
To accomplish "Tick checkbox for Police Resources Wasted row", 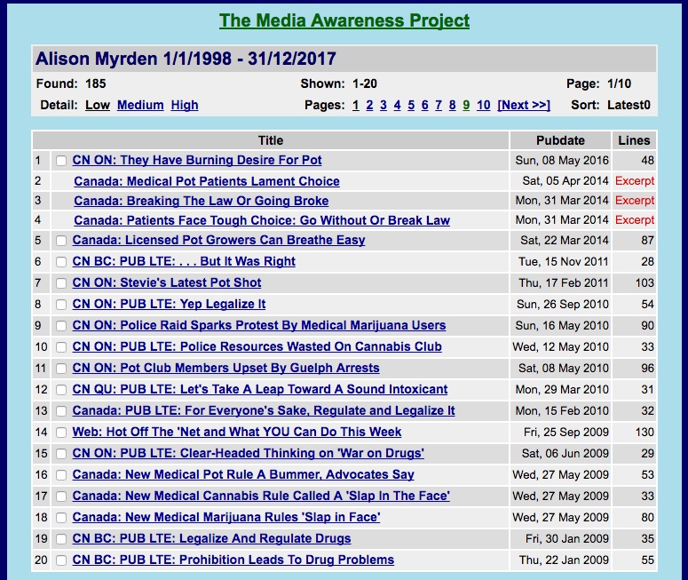I will point(61,347).
